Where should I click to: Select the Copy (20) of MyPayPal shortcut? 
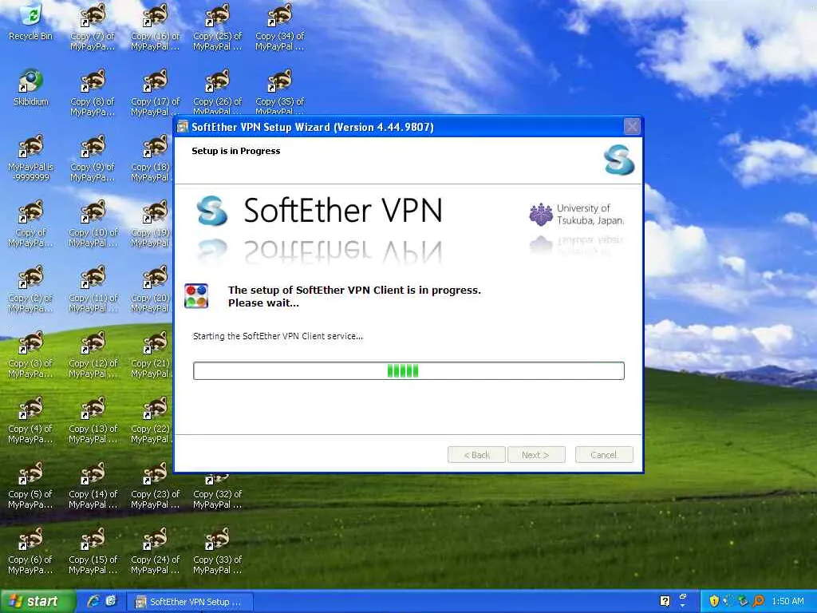point(152,289)
